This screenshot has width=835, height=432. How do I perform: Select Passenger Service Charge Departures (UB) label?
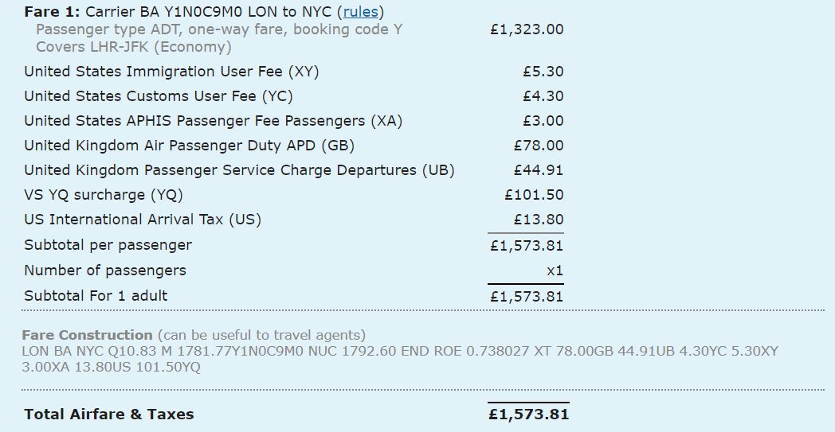[239, 170]
